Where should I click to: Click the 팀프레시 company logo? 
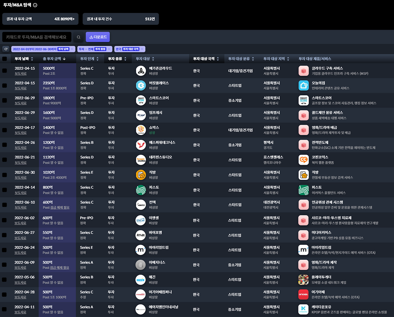pyautogui.click(x=141, y=115)
